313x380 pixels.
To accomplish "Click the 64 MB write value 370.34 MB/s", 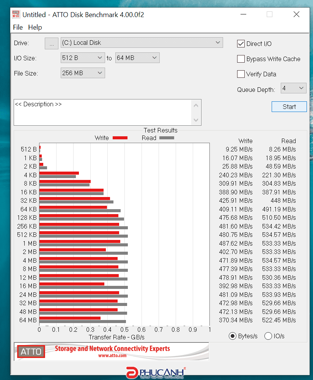I will click(x=236, y=320).
